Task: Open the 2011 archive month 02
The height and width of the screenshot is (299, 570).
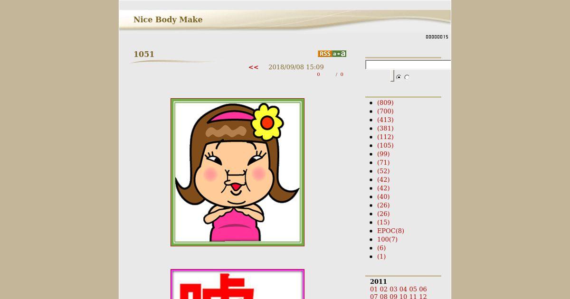Action: coord(384,289)
